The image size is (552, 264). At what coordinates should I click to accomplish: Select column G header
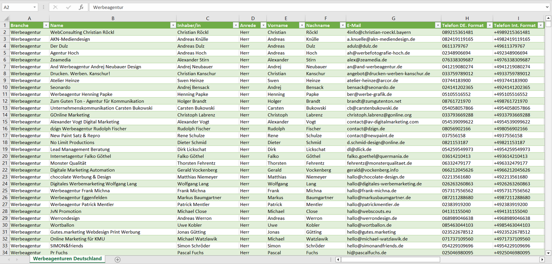click(x=393, y=18)
